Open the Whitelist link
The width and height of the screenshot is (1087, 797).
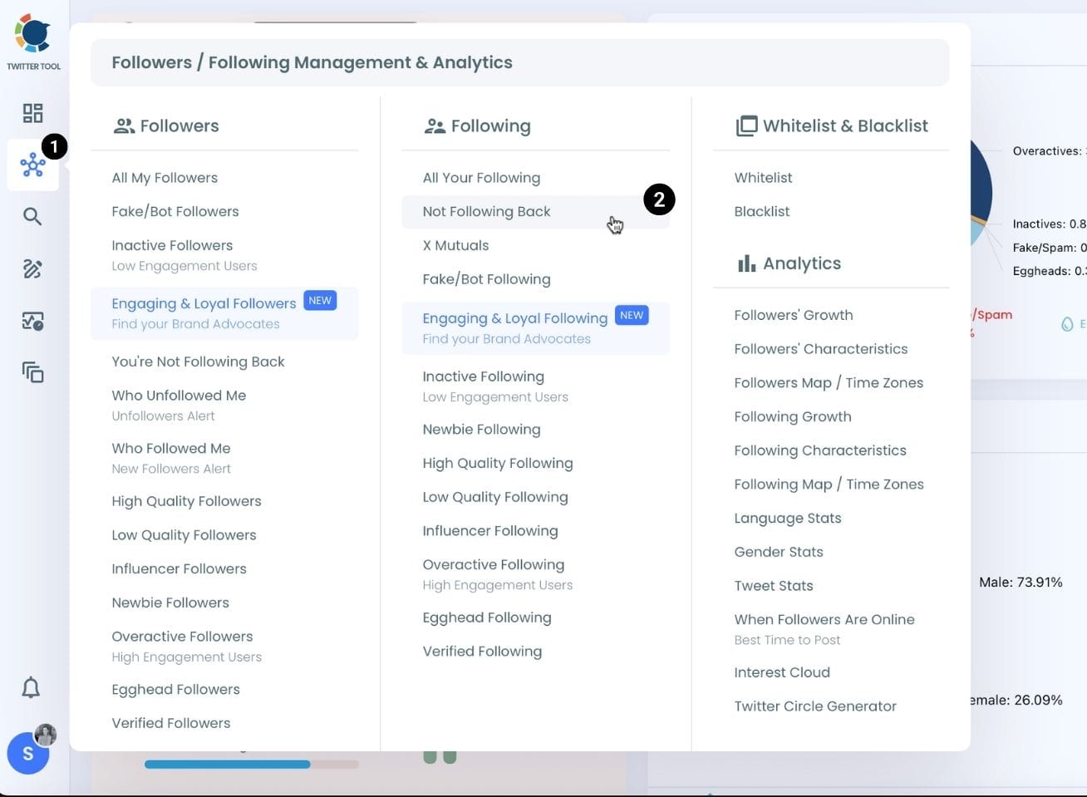click(763, 178)
